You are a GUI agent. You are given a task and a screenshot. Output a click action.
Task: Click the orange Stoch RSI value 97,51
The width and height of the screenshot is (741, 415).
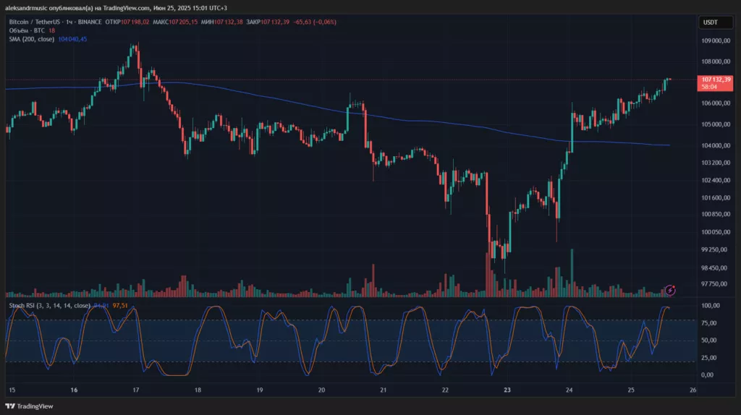tap(121, 306)
